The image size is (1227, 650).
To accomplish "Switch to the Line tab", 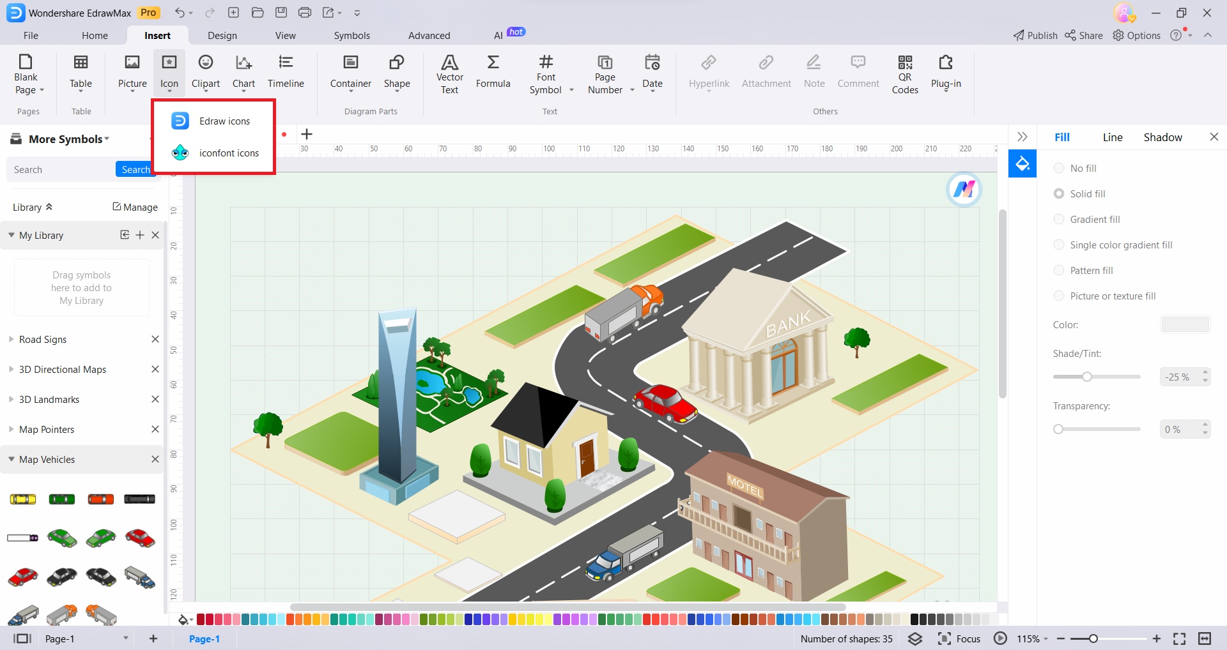I will coord(1113,137).
